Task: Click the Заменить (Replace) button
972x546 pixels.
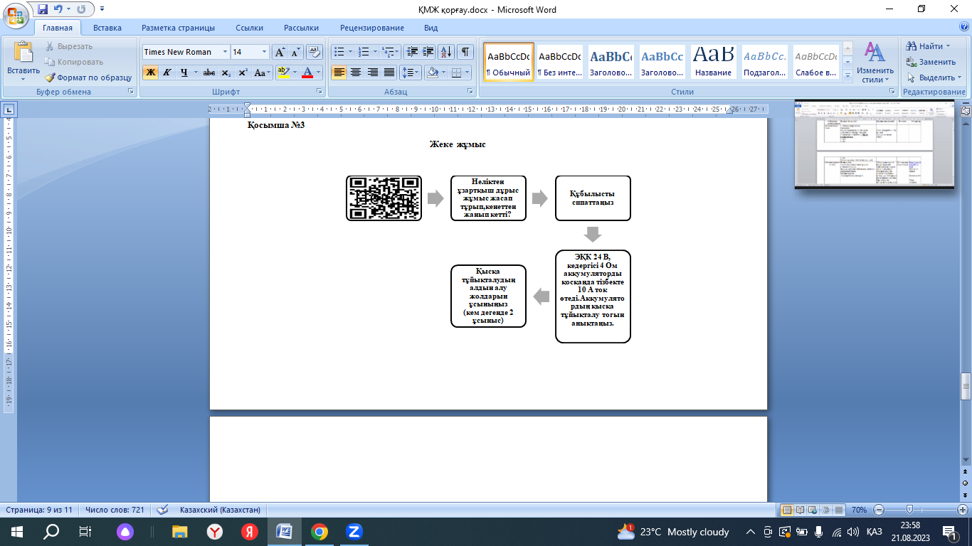Action: click(x=931, y=62)
